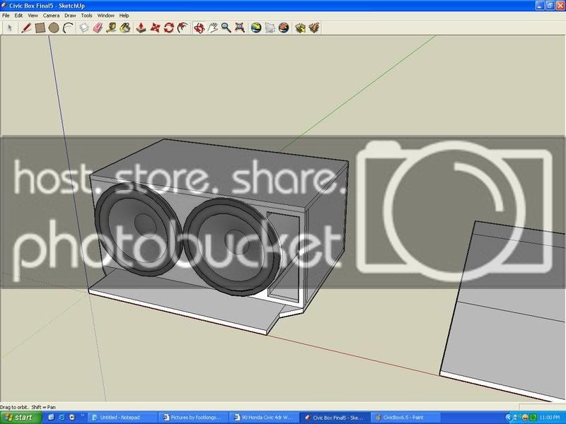
Task: Click the left subwoofer in the model
Action: coord(138,230)
